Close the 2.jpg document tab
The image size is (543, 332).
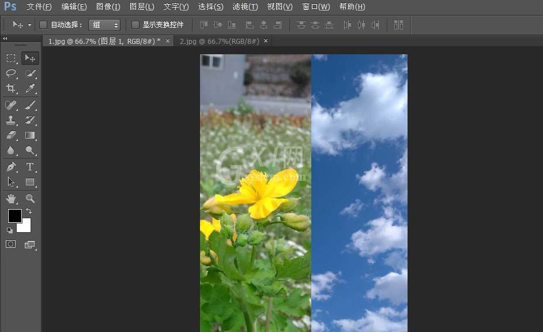click(266, 41)
